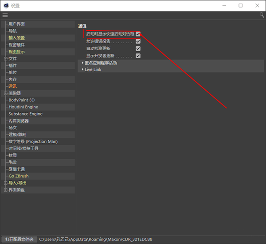Open the BodyPaint 3D settings category
Image resolution: width=266 pixels, height=244 pixels.
pyautogui.click(x=22, y=100)
